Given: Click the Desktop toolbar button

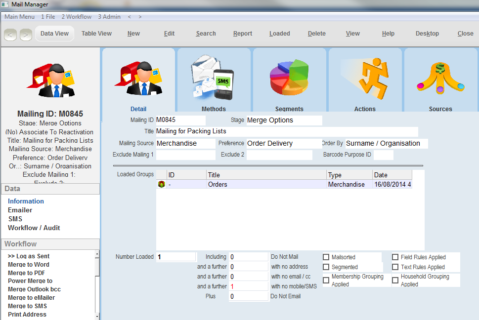Looking at the screenshot, I should click(x=427, y=34).
